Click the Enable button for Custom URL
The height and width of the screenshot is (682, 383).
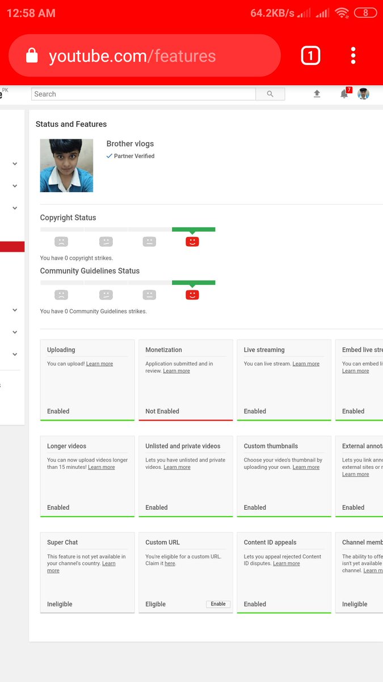[218, 604]
